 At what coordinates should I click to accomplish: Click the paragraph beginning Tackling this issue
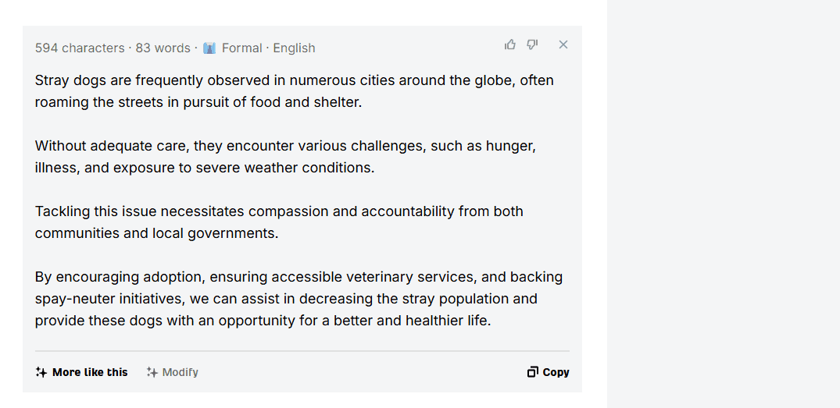(x=279, y=222)
